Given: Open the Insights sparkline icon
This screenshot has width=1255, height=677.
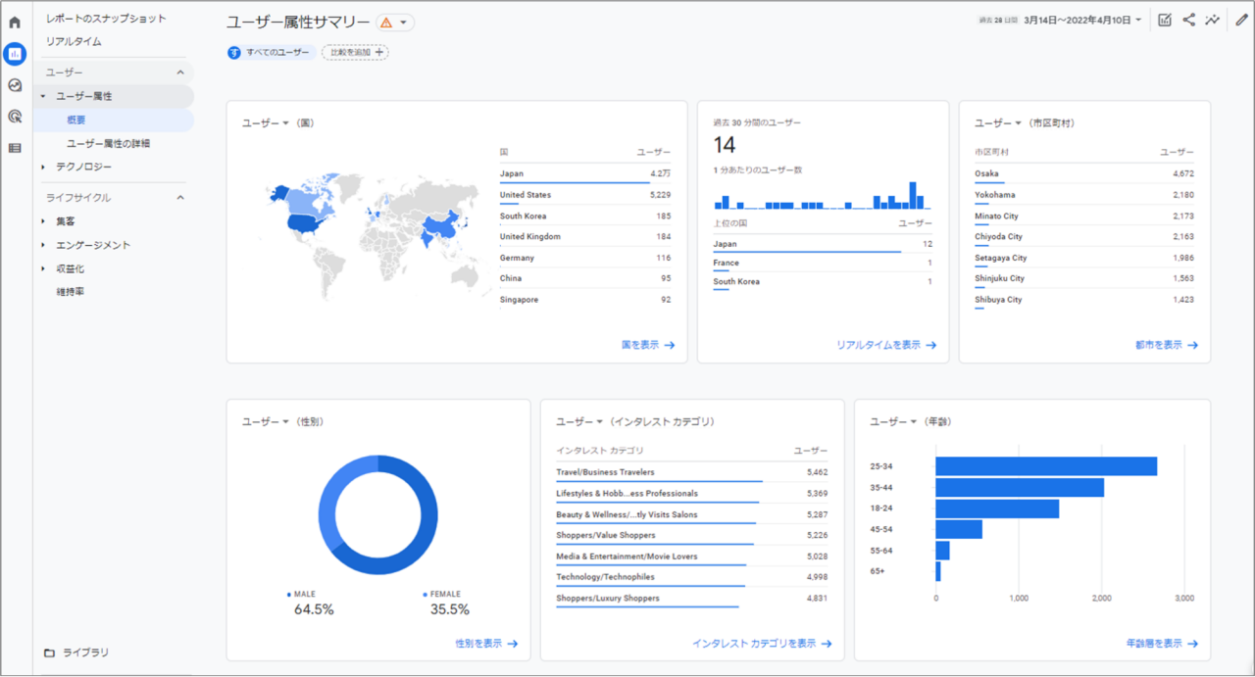Looking at the screenshot, I should (x=1213, y=20).
